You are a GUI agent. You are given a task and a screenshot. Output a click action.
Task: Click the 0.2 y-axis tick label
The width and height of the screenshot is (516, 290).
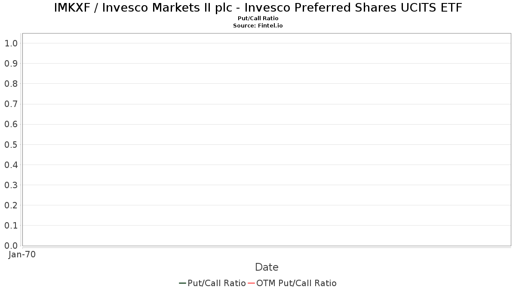11,205
